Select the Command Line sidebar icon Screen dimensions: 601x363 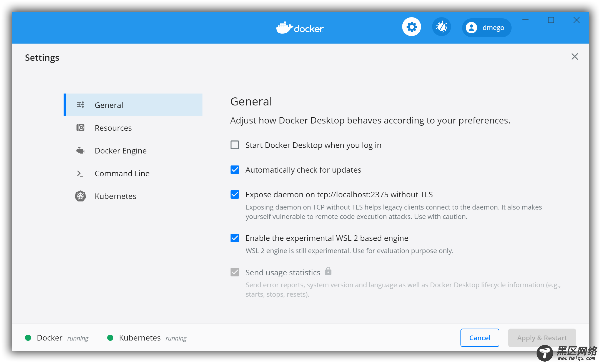click(x=80, y=174)
